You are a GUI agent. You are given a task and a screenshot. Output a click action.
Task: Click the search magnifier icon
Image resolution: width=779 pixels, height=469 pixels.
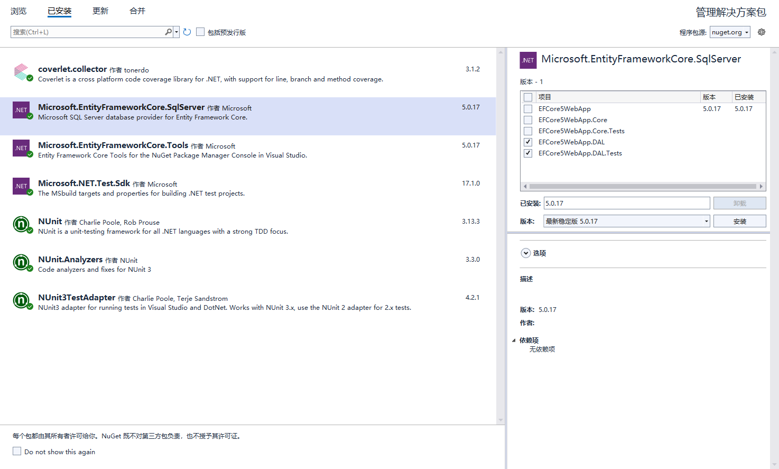168,32
